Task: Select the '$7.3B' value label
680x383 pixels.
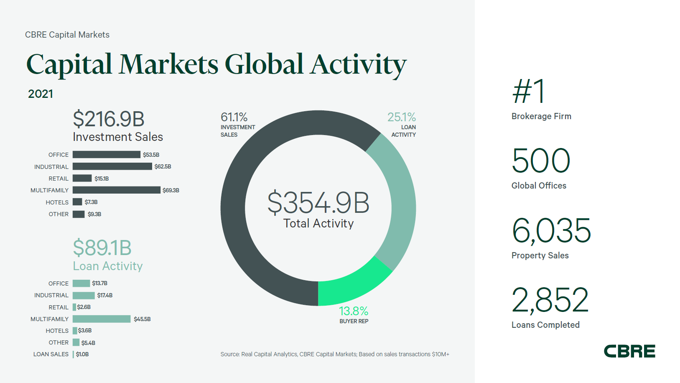Action: pyautogui.click(x=91, y=202)
